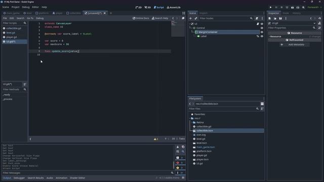Hide the MarginContainer node
The height and width of the screenshot is (182, 324).
point(262,32)
